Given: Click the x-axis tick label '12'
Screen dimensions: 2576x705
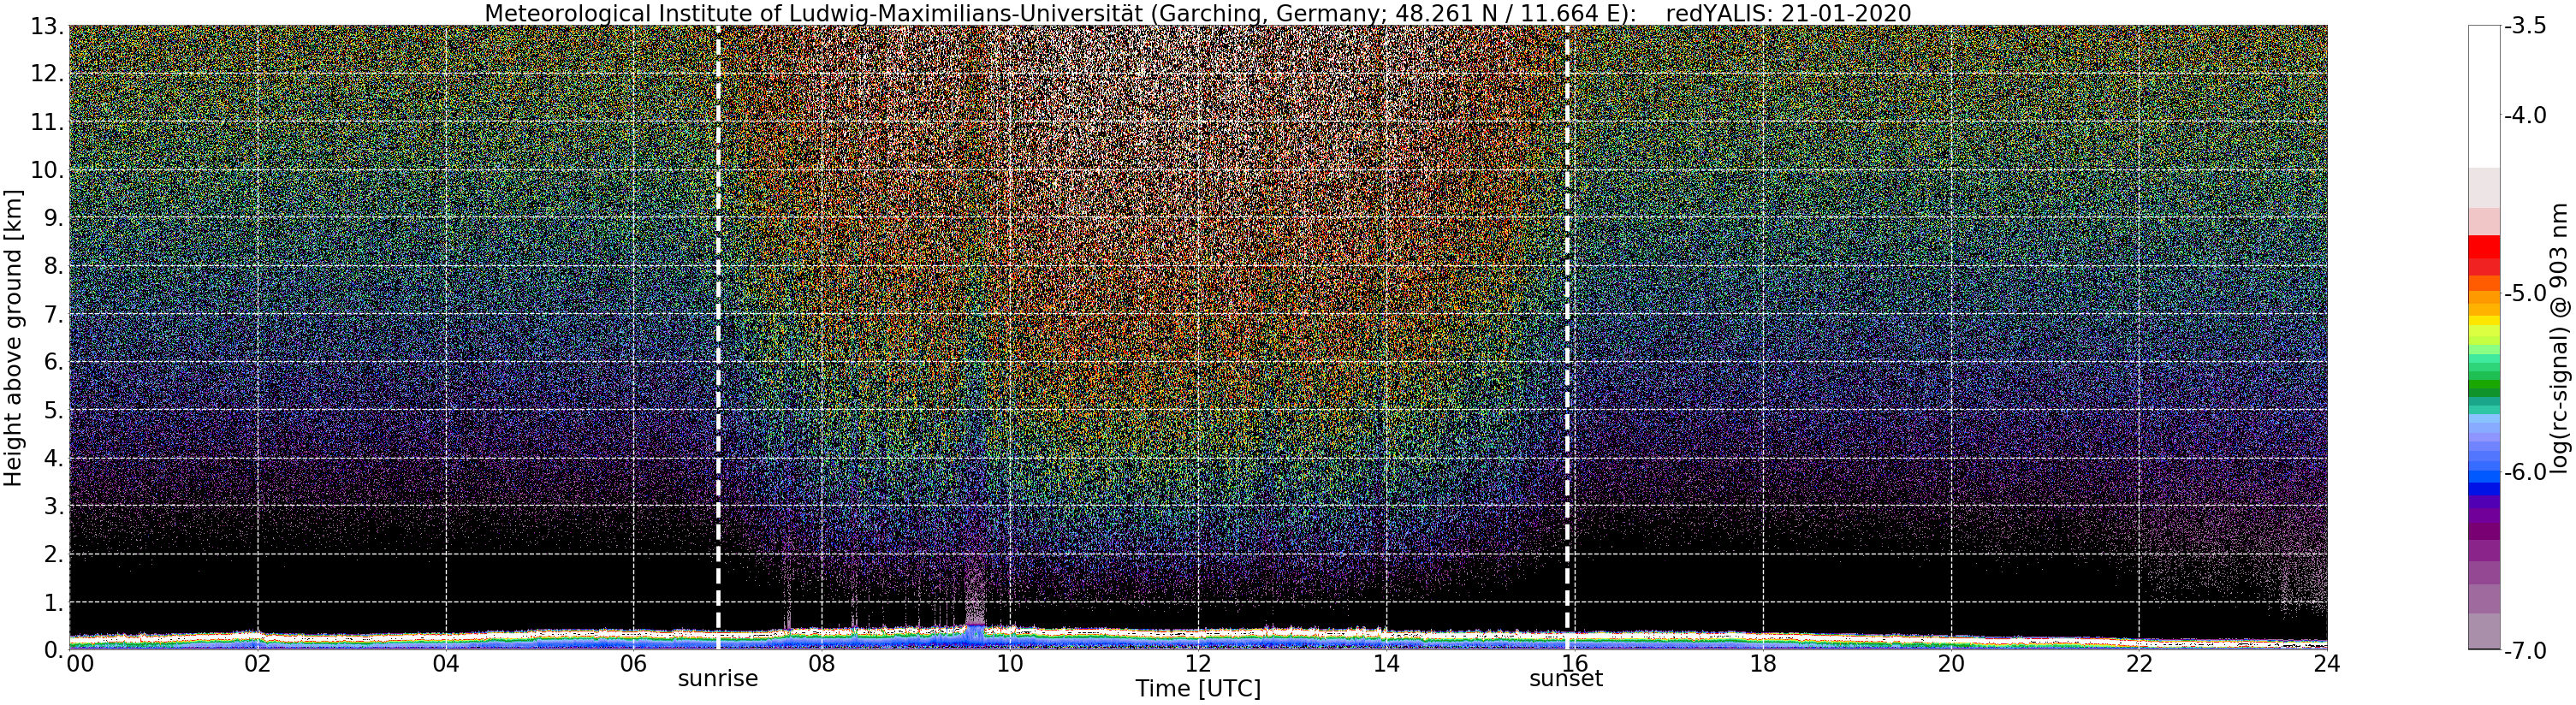Looking at the screenshot, I should click(x=1198, y=664).
